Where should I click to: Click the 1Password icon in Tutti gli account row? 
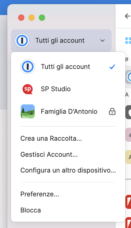coord(28,67)
